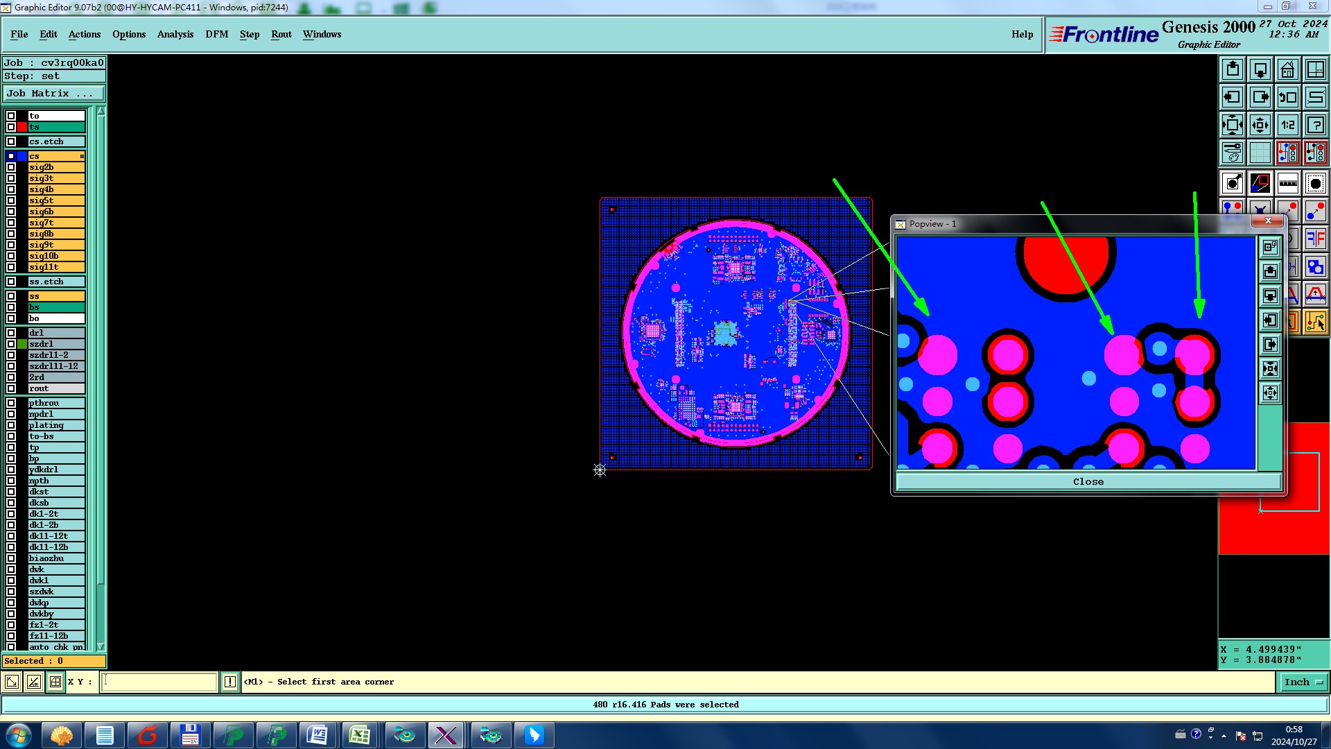Open the ruler measurement tool
The width and height of the screenshot is (1331, 749).
click(x=1287, y=183)
